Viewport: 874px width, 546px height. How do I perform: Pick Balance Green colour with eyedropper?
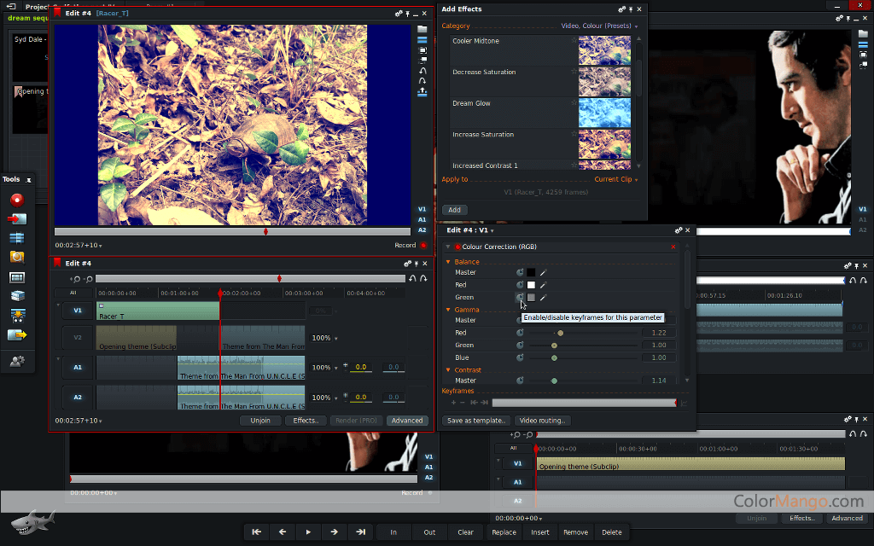543,298
